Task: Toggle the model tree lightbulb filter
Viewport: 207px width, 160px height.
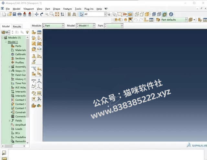Action: click(27, 32)
